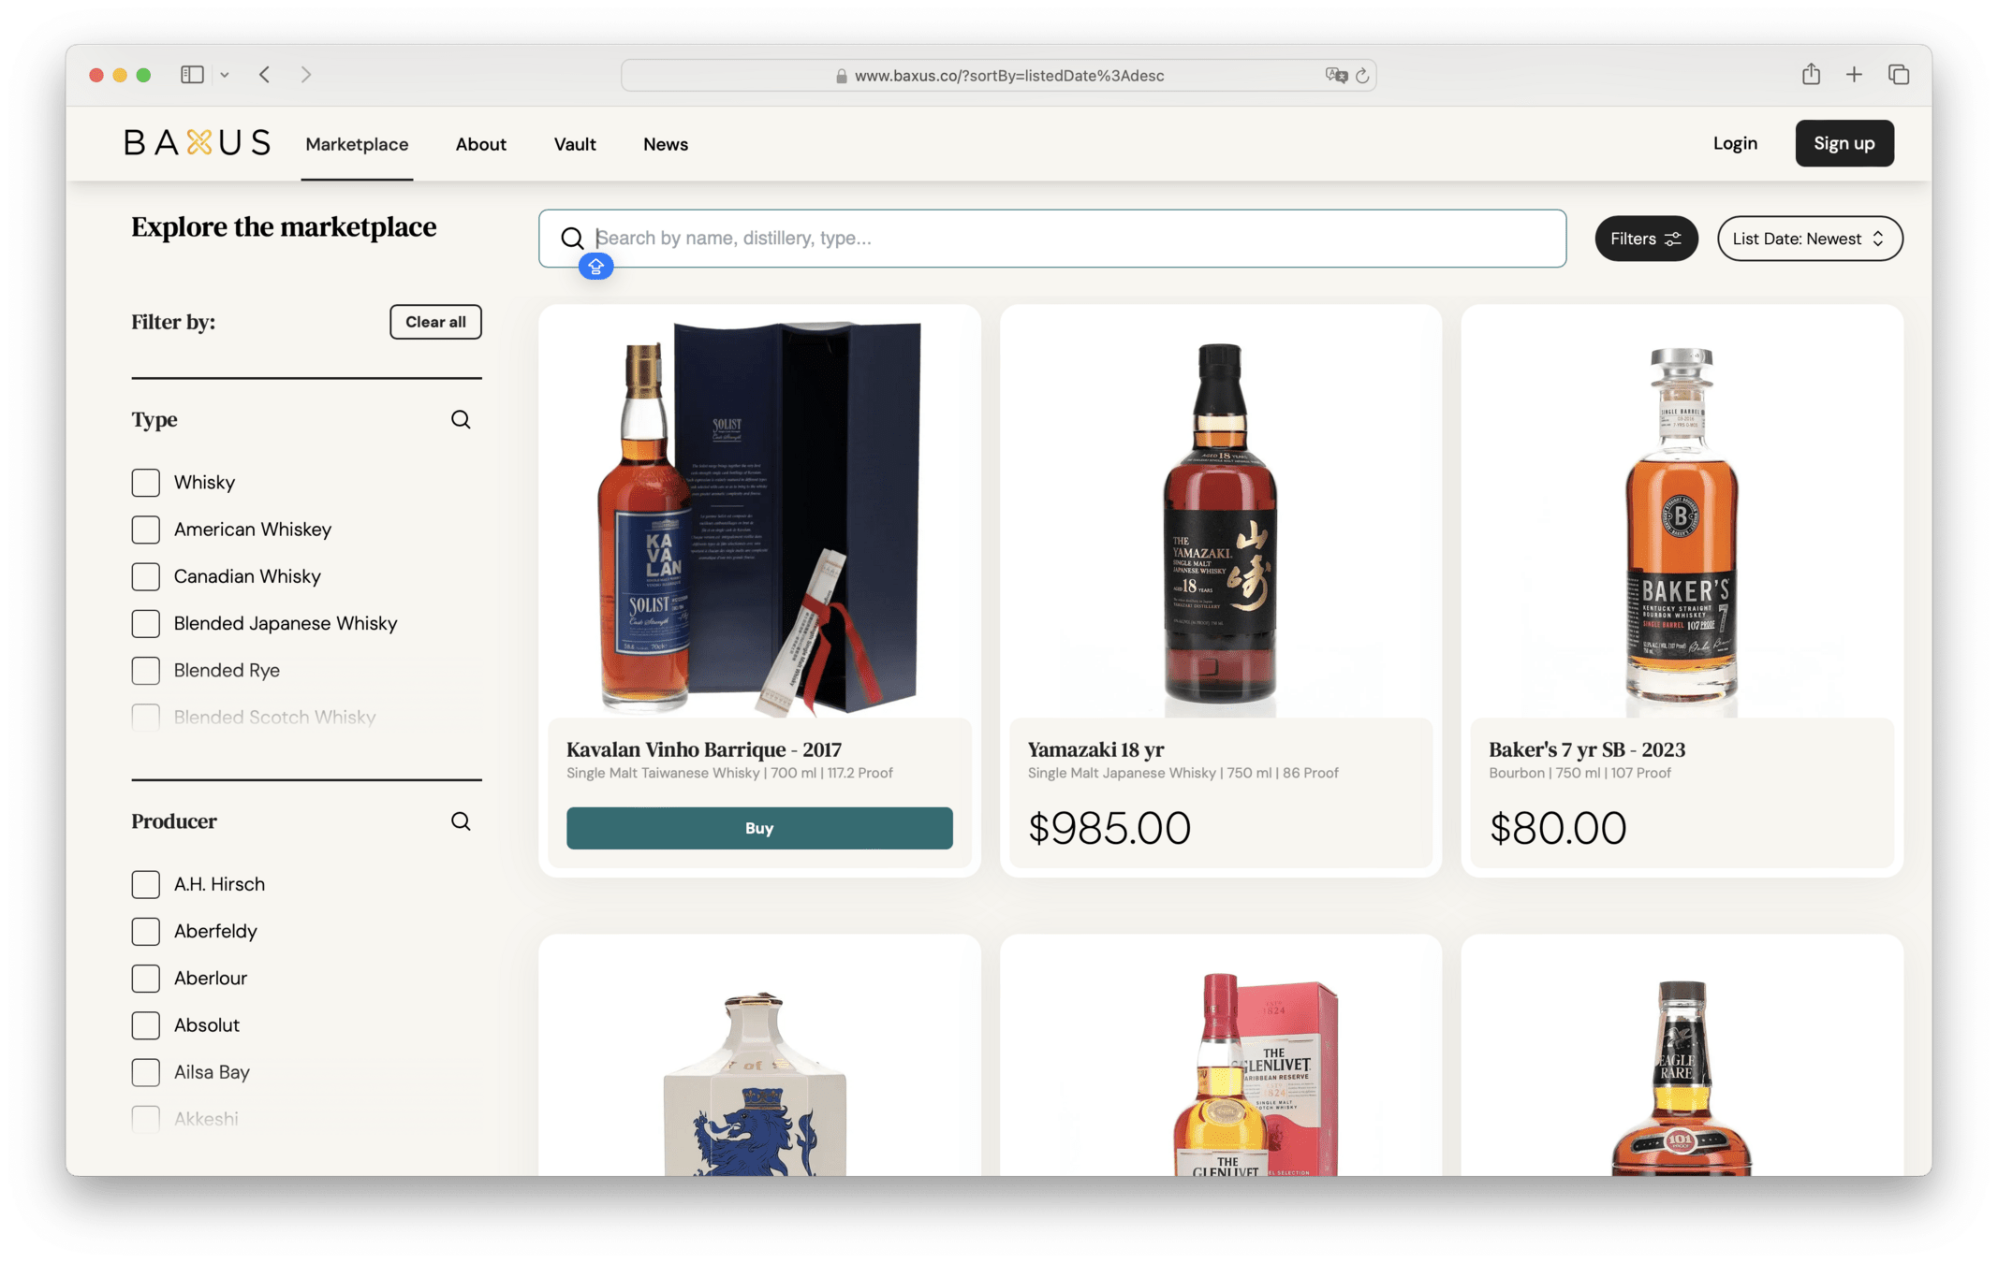Open the Type filter search icon
Image resolution: width=1998 pixels, height=1263 pixels.
[x=461, y=419]
